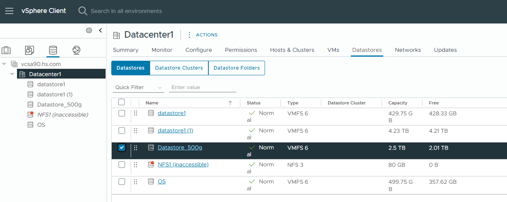Screen dimensions: 507x202
Task: Click the 2.01 TB free value
Action: coord(439,148)
